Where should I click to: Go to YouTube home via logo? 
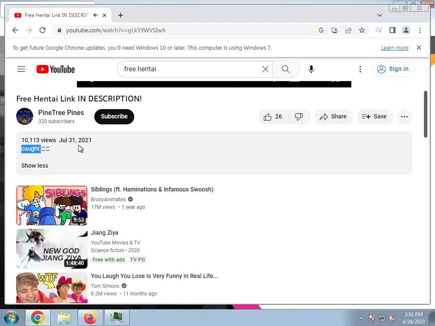pyautogui.click(x=56, y=69)
